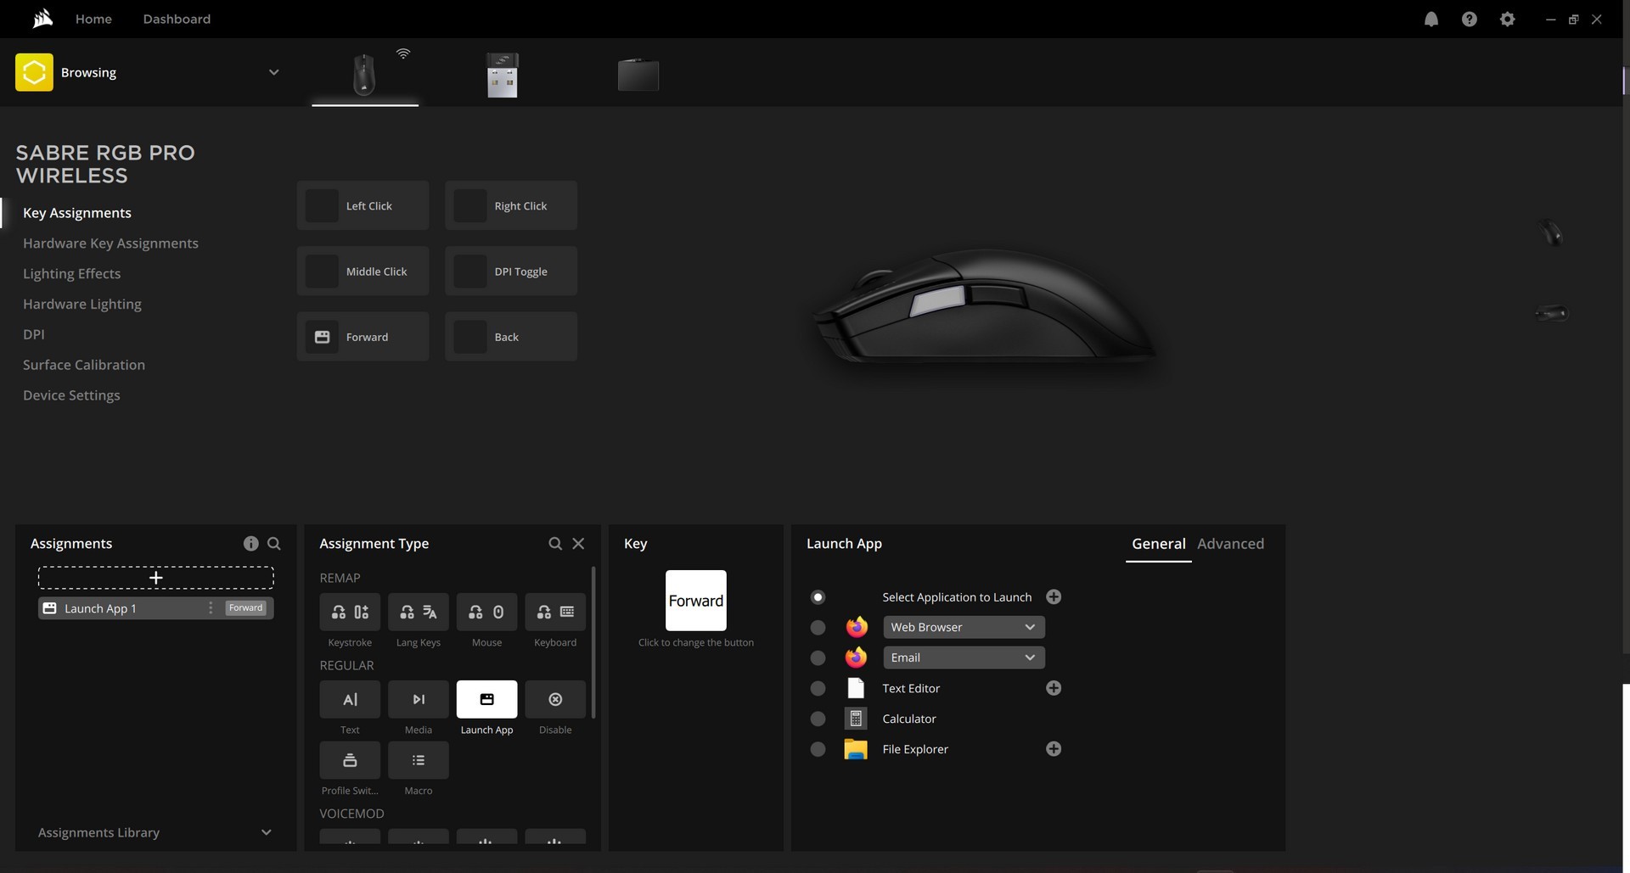Choose the Keyboard remap type
Image resolution: width=1630 pixels, height=873 pixels.
(555, 612)
